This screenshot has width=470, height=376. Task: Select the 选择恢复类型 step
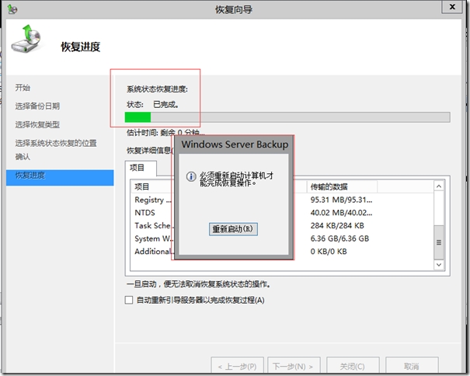coord(37,124)
